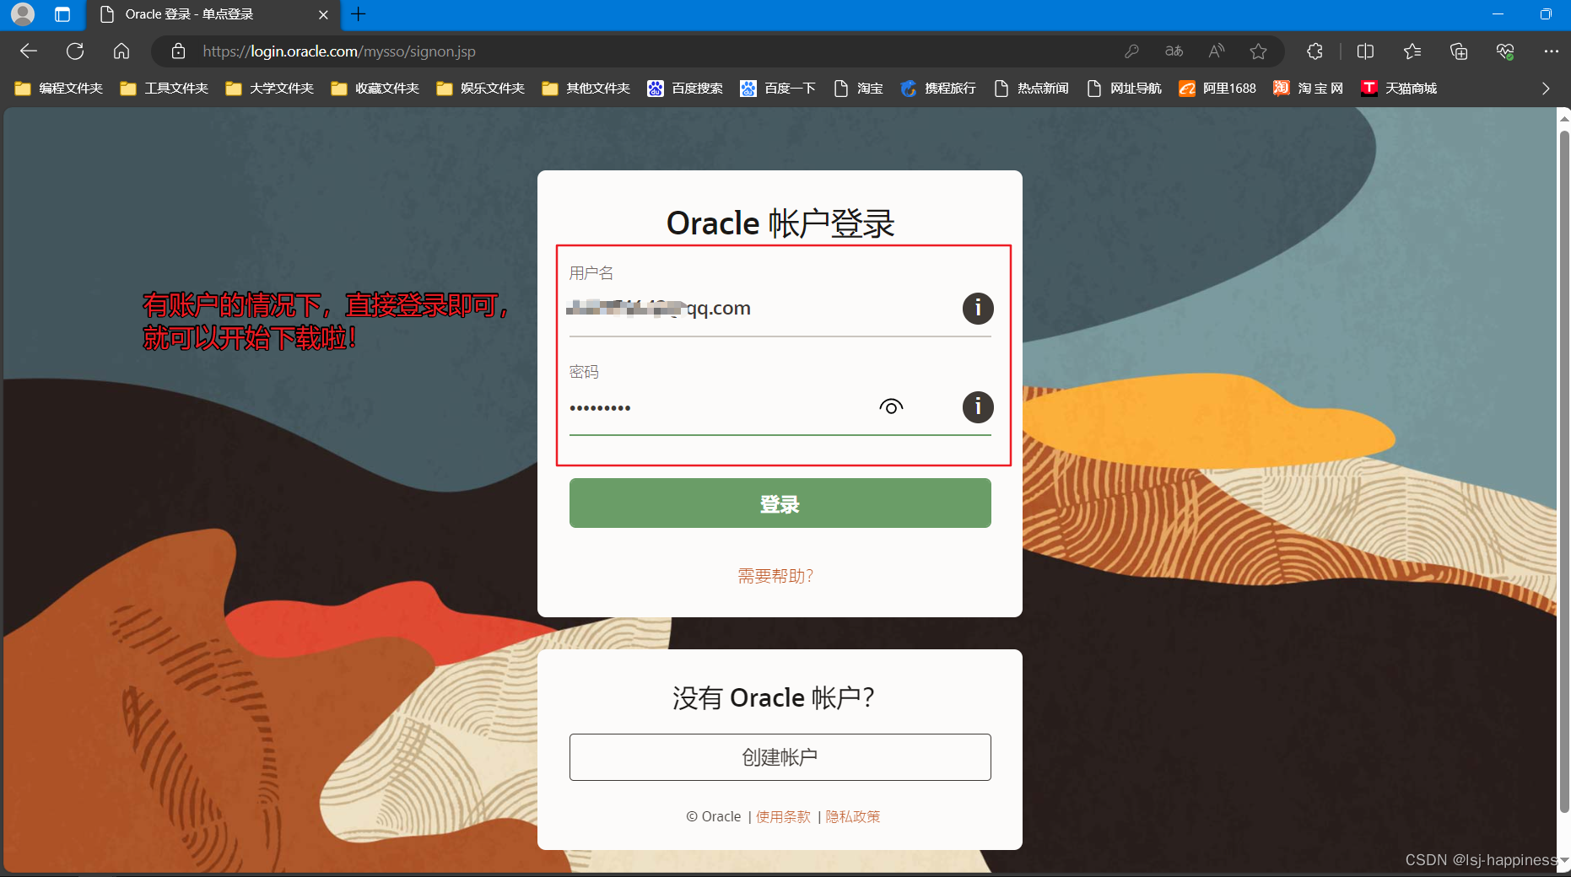The height and width of the screenshot is (877, 1571).
Task: Open the browser profile avatar
Action: tap(23, 14)
